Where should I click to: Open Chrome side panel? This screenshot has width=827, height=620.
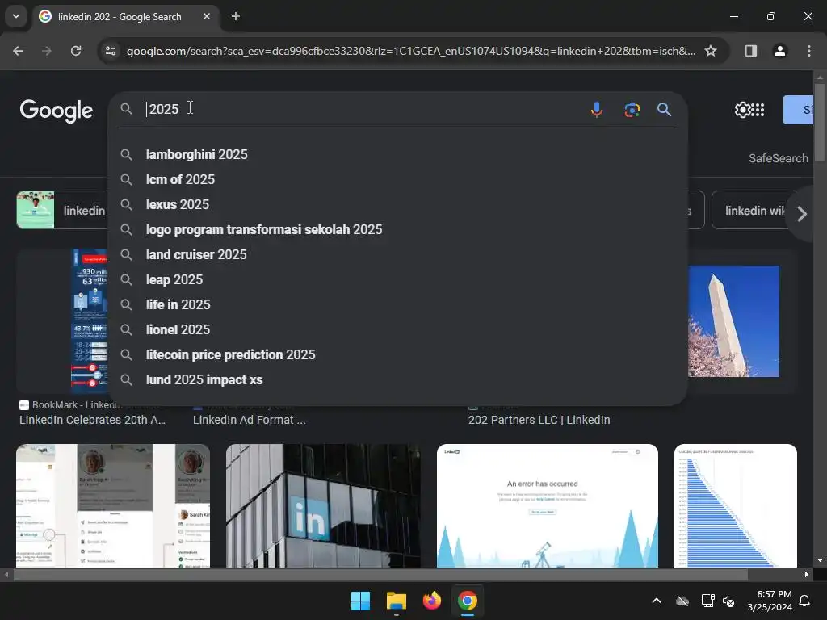click(750, 51)
